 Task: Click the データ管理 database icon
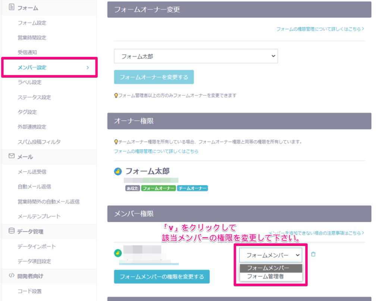[11, 231]
